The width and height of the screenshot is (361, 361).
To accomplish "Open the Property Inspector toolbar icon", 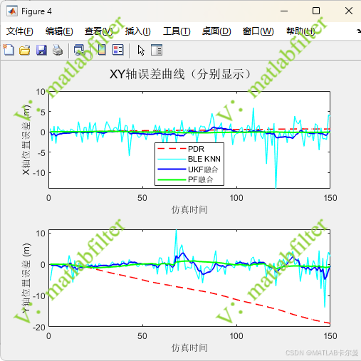I will coord(157,50).
